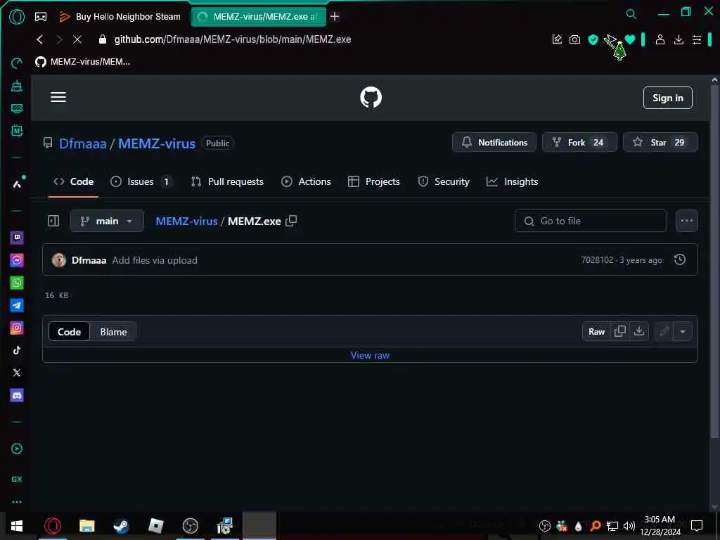
Task: Click the Notifications bell button
Action: pos(494,142)
